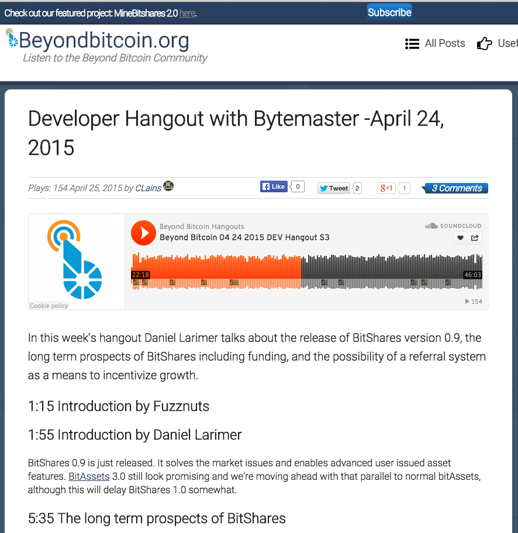Click the Google +1 count bubble

click(x=404, y=188)
